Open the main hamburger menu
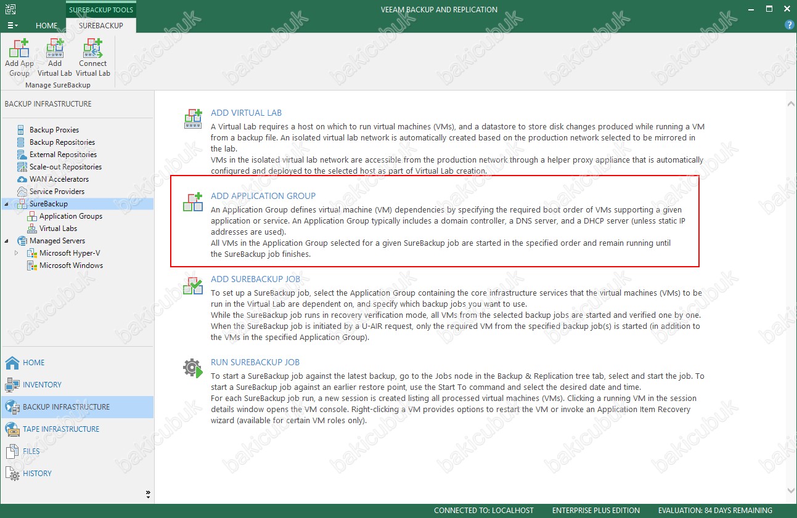This screenshot has width=797, height=518. 12,25
